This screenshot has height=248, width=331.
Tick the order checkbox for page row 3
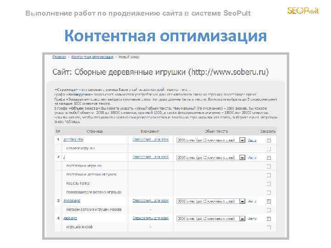tap(268, 201)
